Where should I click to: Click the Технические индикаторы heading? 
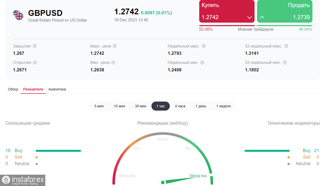(294, 123)
